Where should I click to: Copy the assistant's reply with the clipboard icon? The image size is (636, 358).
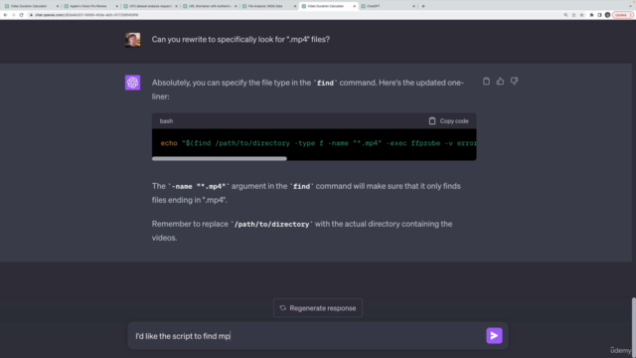486,82
